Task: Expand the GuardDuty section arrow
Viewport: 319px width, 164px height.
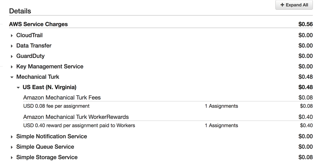Action: click(12, 56)
